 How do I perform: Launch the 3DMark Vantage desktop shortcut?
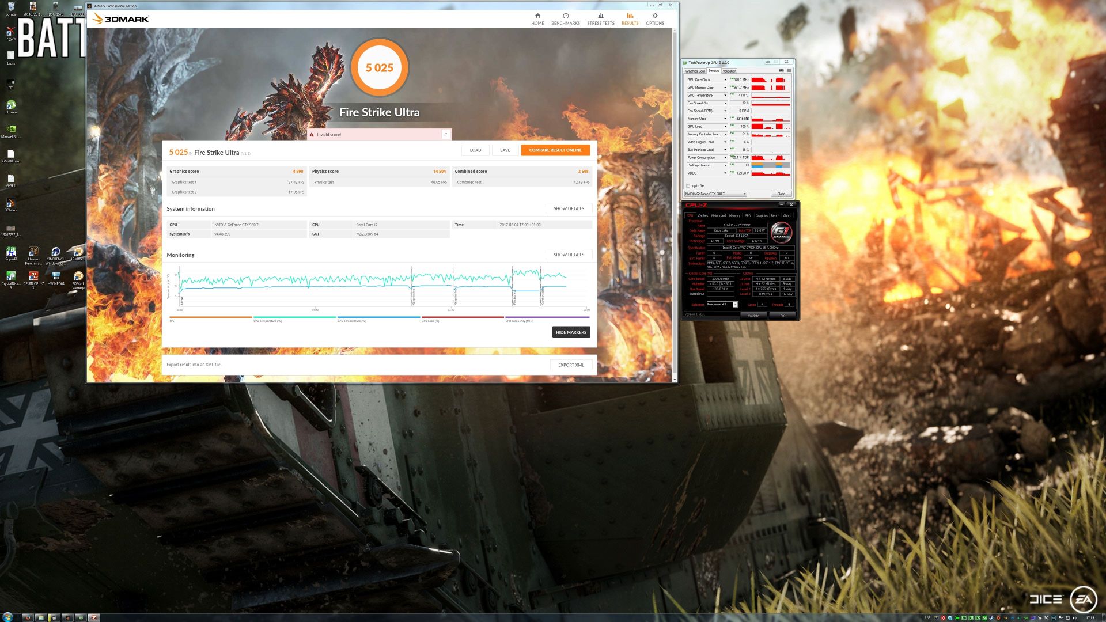78,279
